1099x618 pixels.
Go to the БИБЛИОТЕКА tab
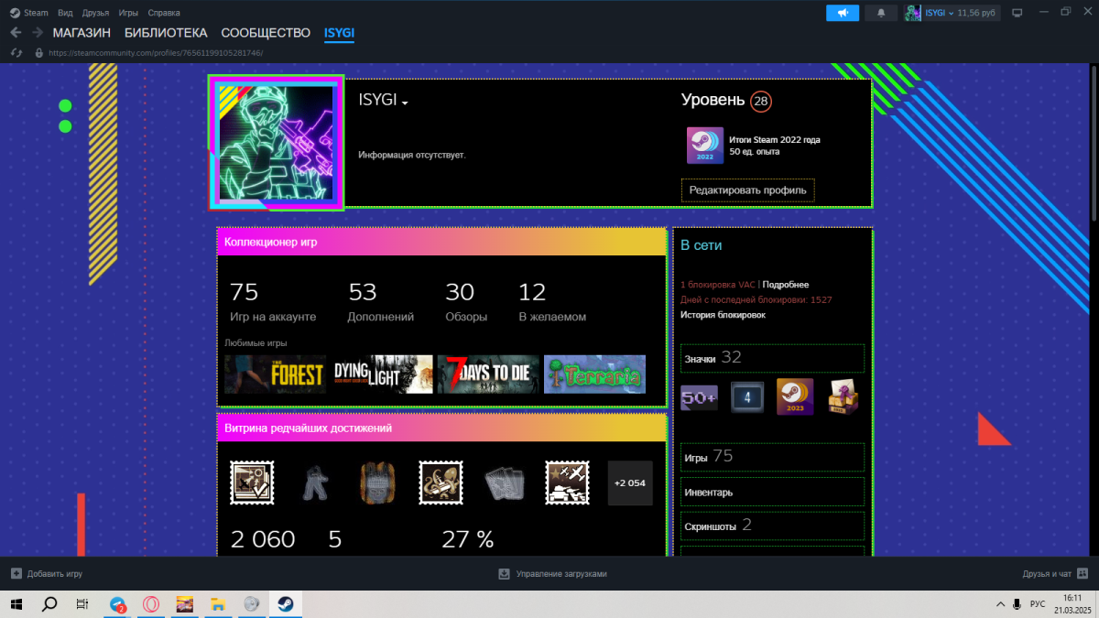[166, 33]
